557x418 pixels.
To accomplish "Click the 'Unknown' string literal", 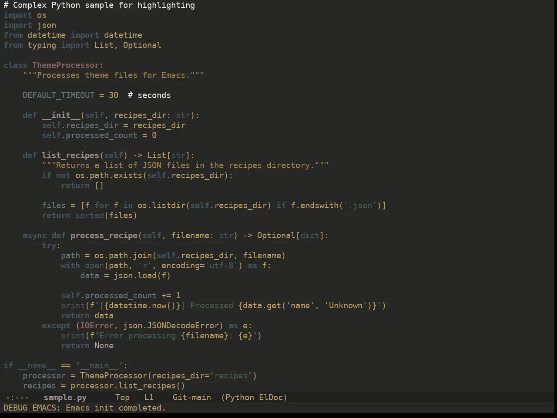I will tap(346, 306).
